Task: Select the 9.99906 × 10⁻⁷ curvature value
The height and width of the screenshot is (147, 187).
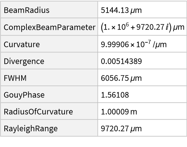Action: coord(134,44)
